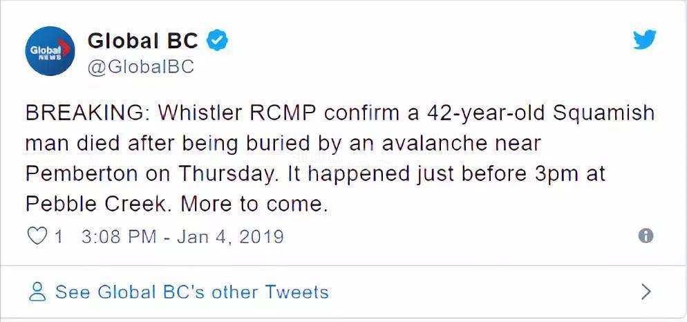The height and width of the screenshot is (322, 687).
Task: Click the Global News profile avatar
Action: [x=50, y=51]
